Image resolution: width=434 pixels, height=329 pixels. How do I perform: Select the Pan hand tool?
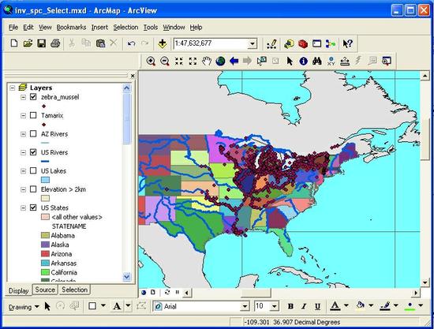point(207,61)
